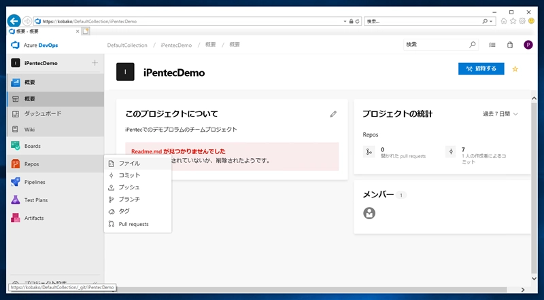Viewport: 544px width, 300px height.
Task: Click the ダッシュボード grid icon
Action: click(x=15, y=114)
